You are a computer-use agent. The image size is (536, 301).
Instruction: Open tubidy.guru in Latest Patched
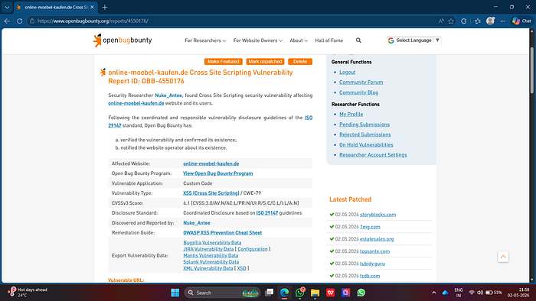[x=372, y=264]
